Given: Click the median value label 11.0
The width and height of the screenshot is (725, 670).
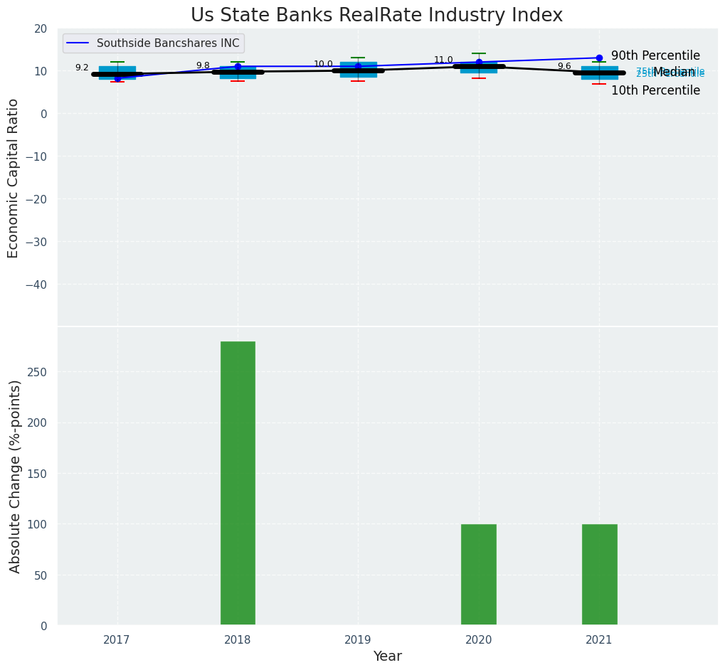Looking at the screenshot, I should [x=443, y=60].
